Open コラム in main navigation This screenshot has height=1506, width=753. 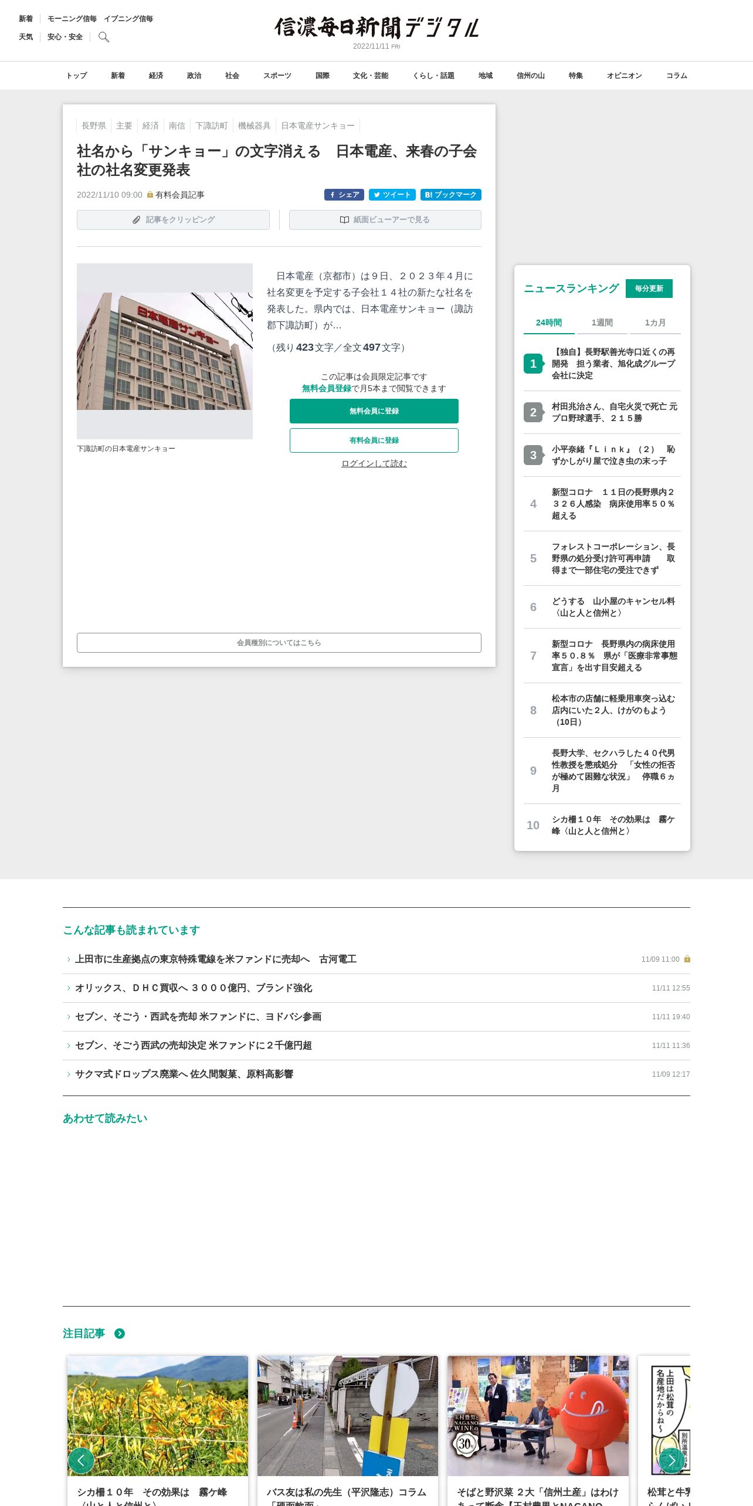(677, 76)
